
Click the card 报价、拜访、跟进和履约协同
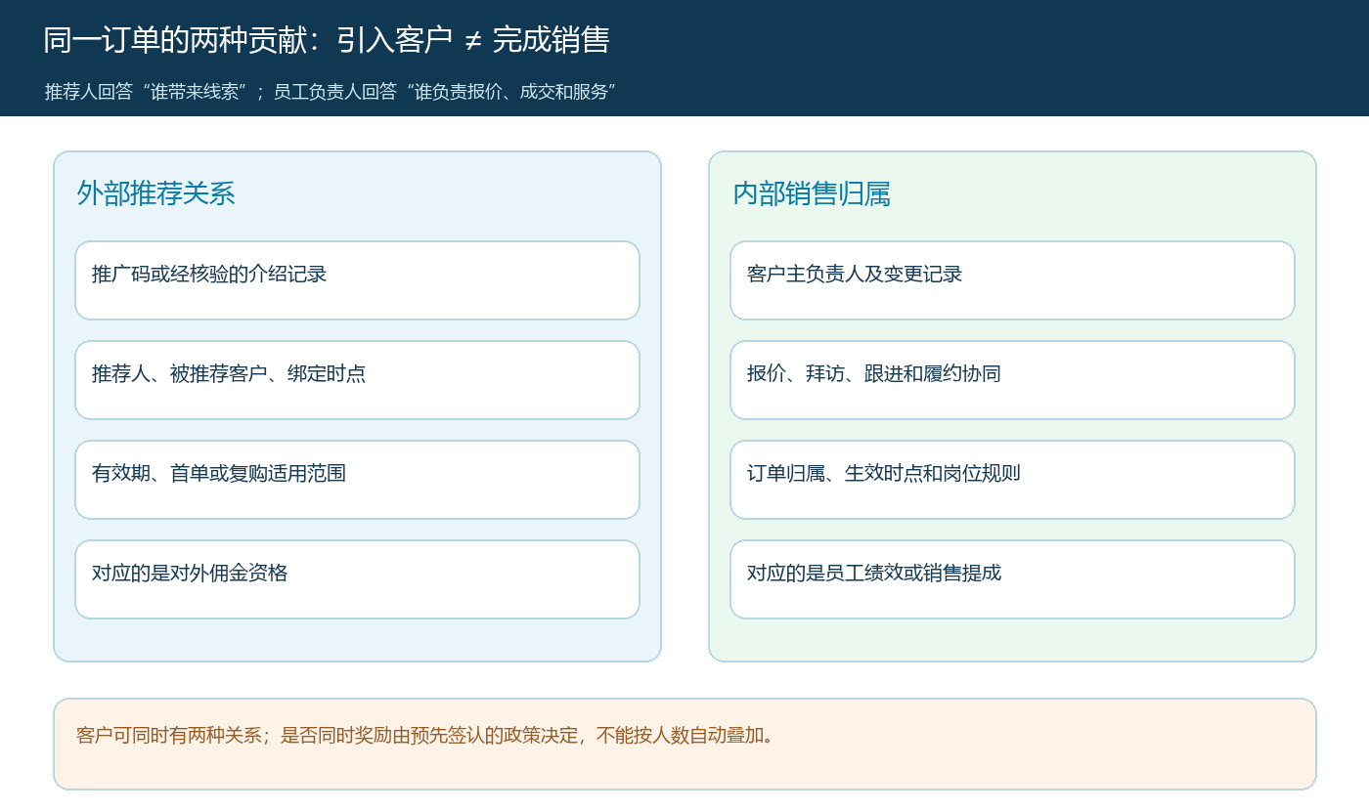tap(1012, 380)
